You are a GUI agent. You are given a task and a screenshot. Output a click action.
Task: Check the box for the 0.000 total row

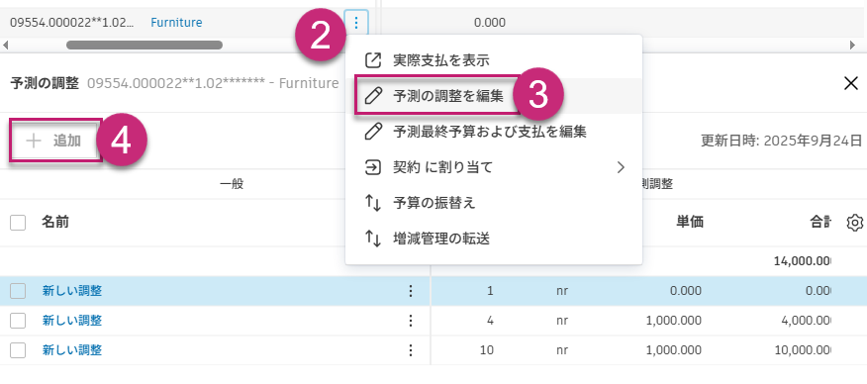(x=18, y=291)
